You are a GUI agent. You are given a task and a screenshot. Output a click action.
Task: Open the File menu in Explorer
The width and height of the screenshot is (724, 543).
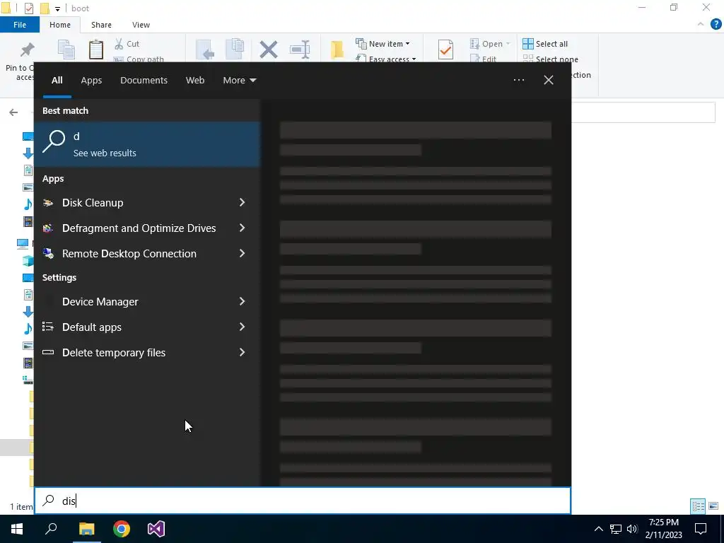coord(19,25)
